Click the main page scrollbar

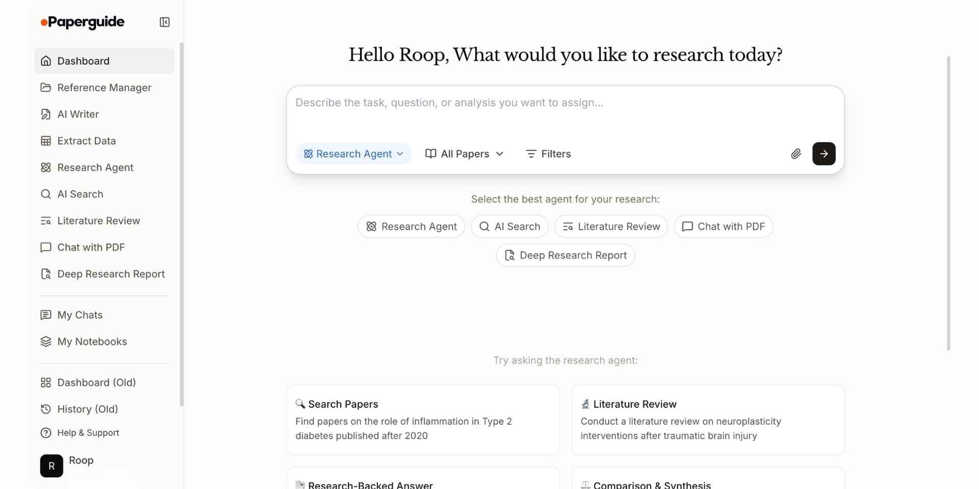coord(948,203)
